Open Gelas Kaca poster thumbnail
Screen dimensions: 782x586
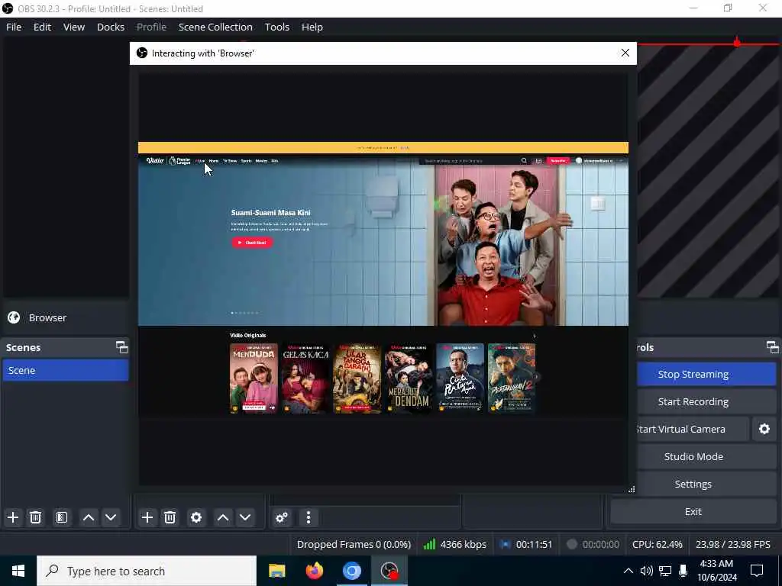pos(305,378)
